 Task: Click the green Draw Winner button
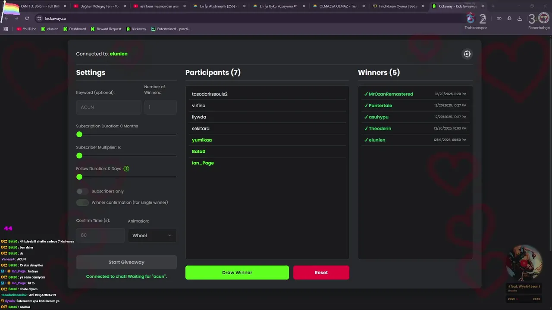point(237,273)
